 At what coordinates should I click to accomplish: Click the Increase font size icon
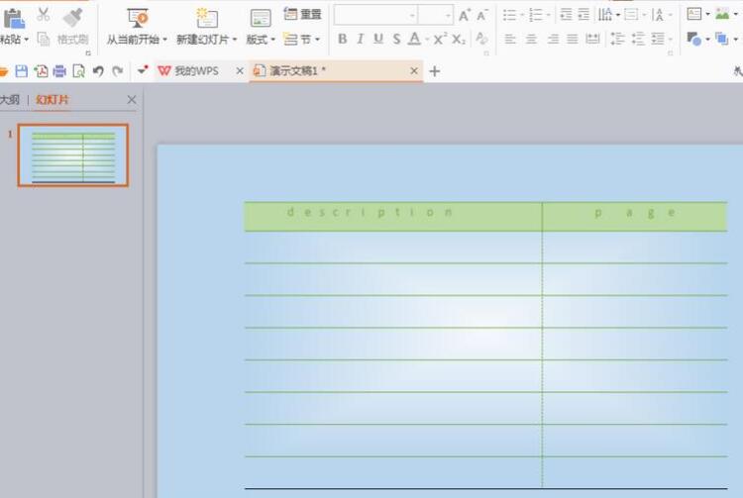coord(465,16)
